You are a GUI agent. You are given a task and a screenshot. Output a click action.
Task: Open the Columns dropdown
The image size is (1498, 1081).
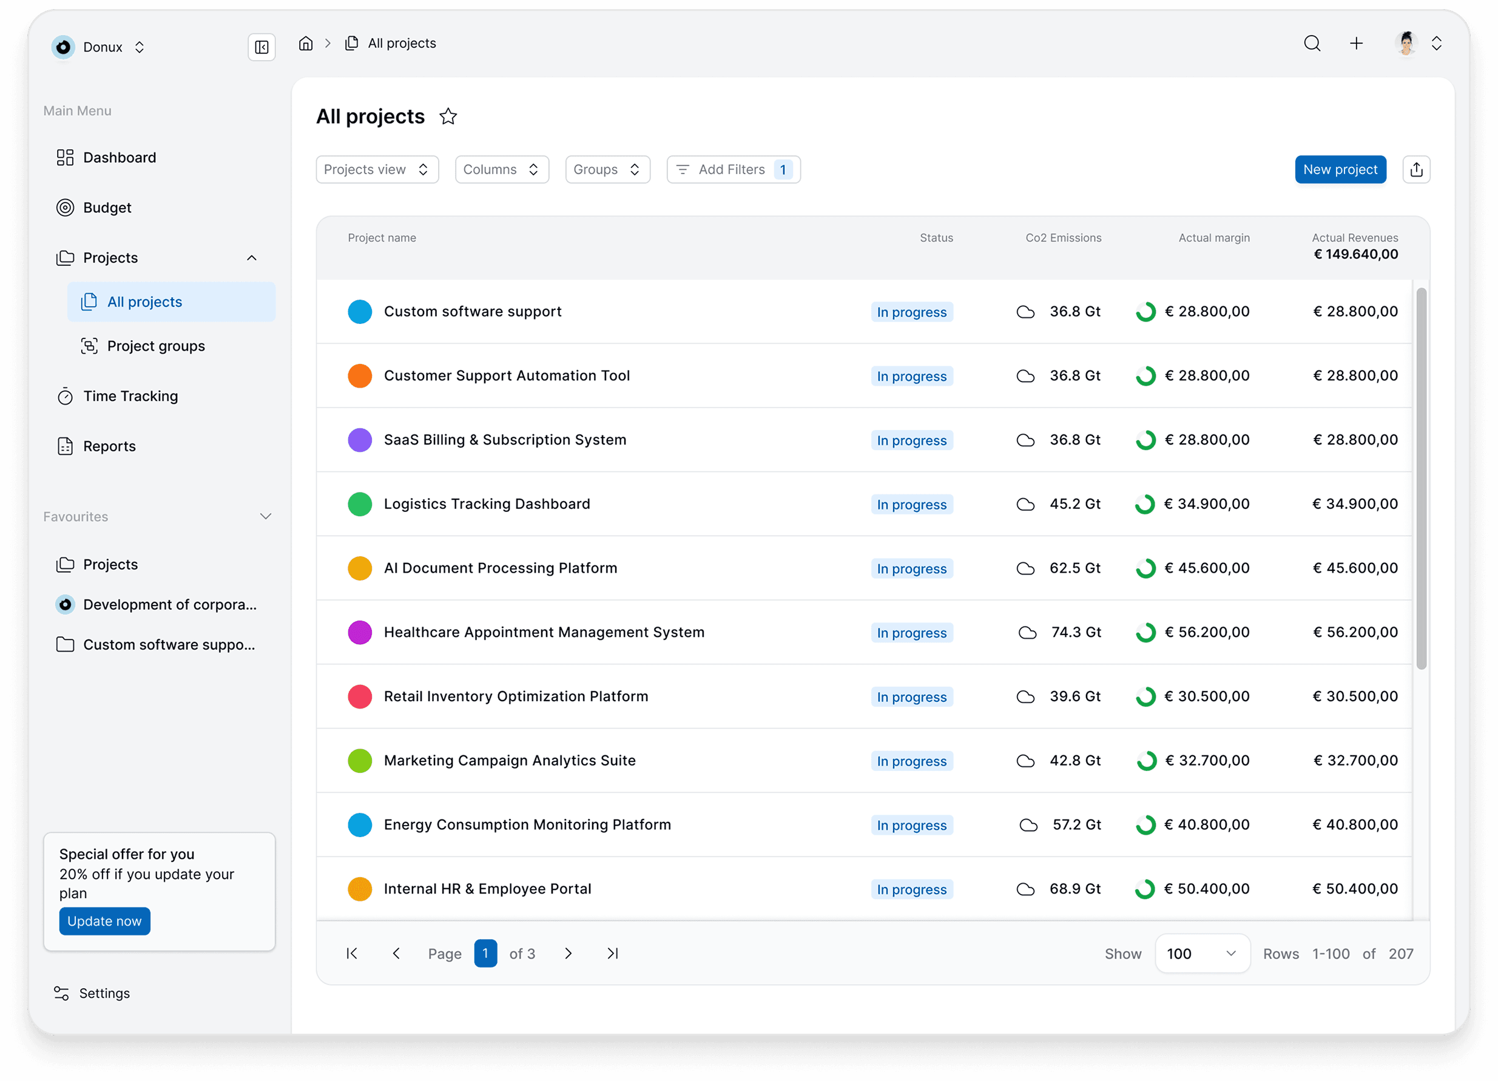point(501,170)
